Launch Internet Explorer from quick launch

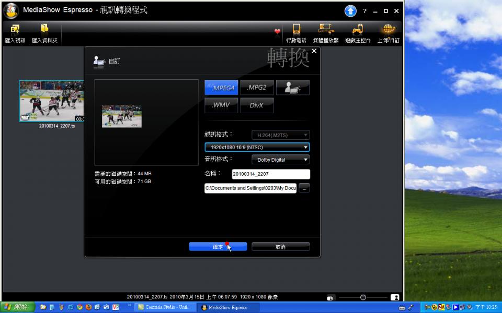[71, 307]
